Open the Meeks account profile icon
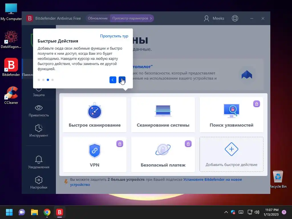The width and height of the screenshot is (292, 219). point(206,18)
